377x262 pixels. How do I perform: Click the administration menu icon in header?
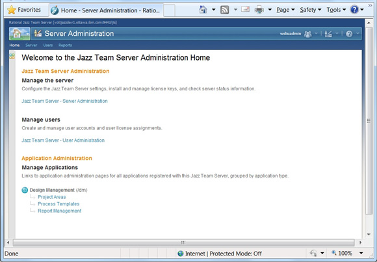coord(328,34)
